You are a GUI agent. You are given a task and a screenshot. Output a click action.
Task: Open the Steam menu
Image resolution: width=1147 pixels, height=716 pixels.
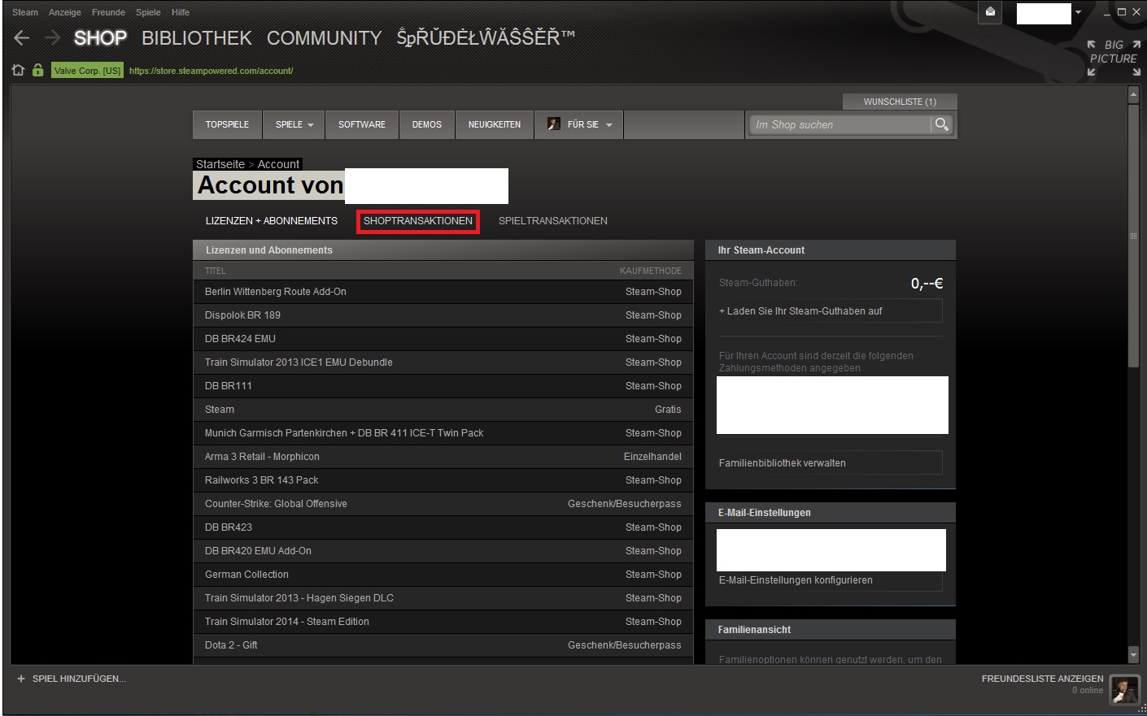pyautogui.click(x=25, y=12)
